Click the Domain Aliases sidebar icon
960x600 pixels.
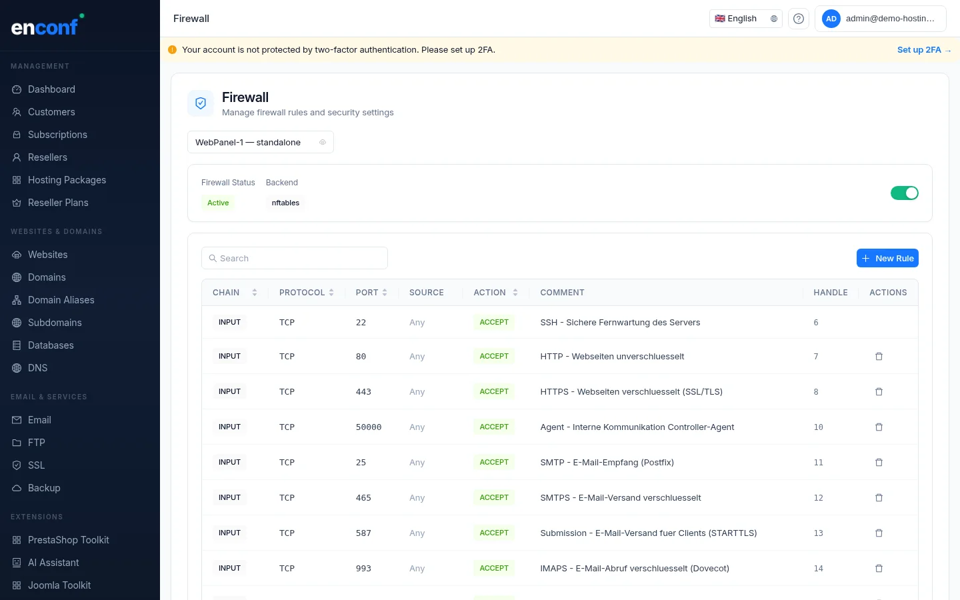click(x=17, y=300)
